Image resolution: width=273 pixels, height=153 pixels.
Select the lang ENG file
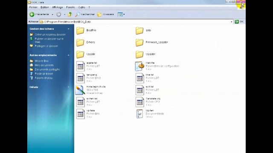click(88, 78)
